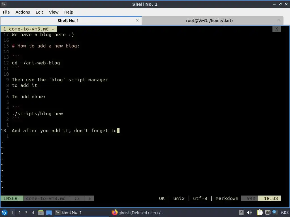Select the come-to-vm3.md vim tab label

[x=29, y=29]
